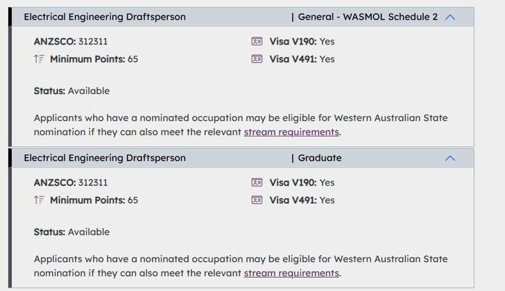
Task: Click Visa V190 card icon in Graduate panel
Action: coord(257,183)
